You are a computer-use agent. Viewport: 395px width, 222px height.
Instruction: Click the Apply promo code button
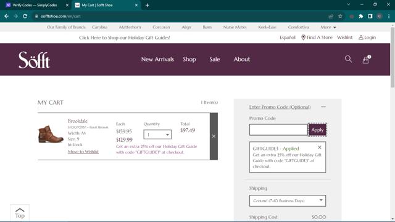[x=317, y=130]
